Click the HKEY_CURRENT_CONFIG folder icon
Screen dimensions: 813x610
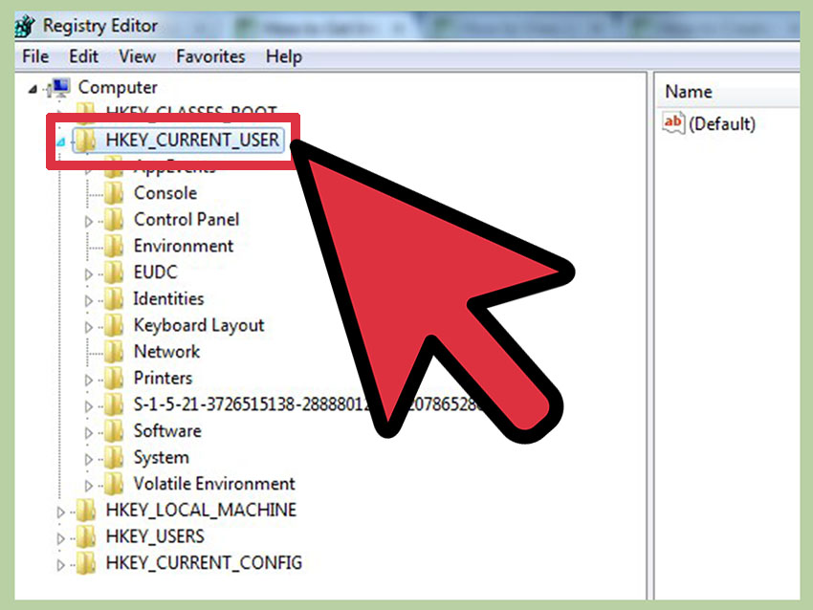pyautogui.click(x=85, y=563)
